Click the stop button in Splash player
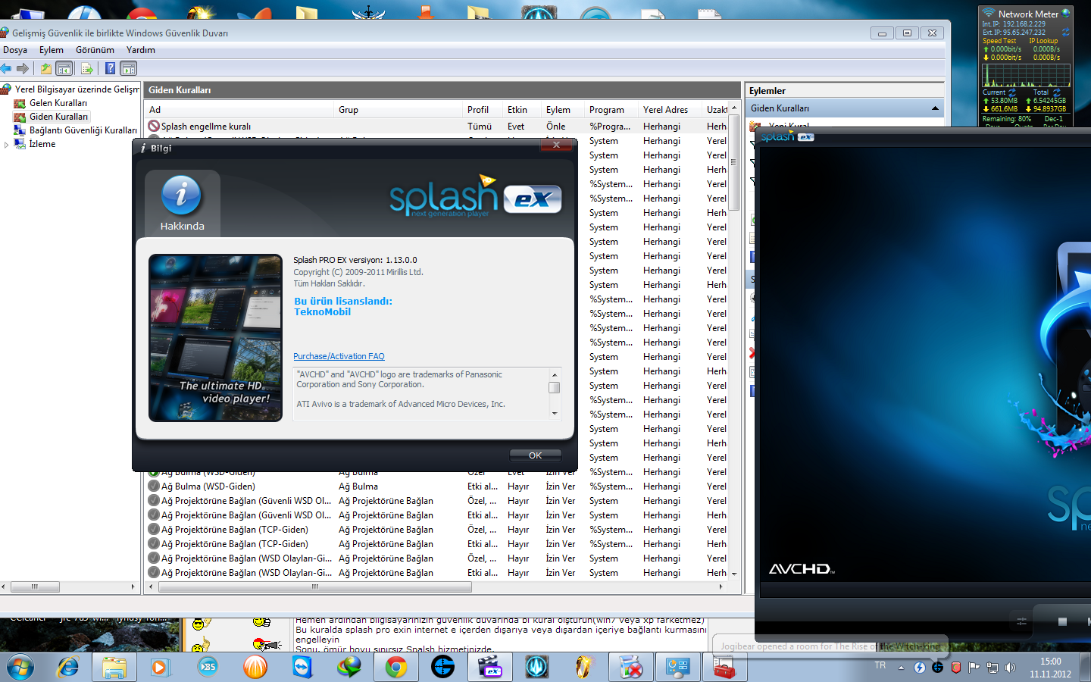Screen dimensions: 1091x682 pos(1062,621)
